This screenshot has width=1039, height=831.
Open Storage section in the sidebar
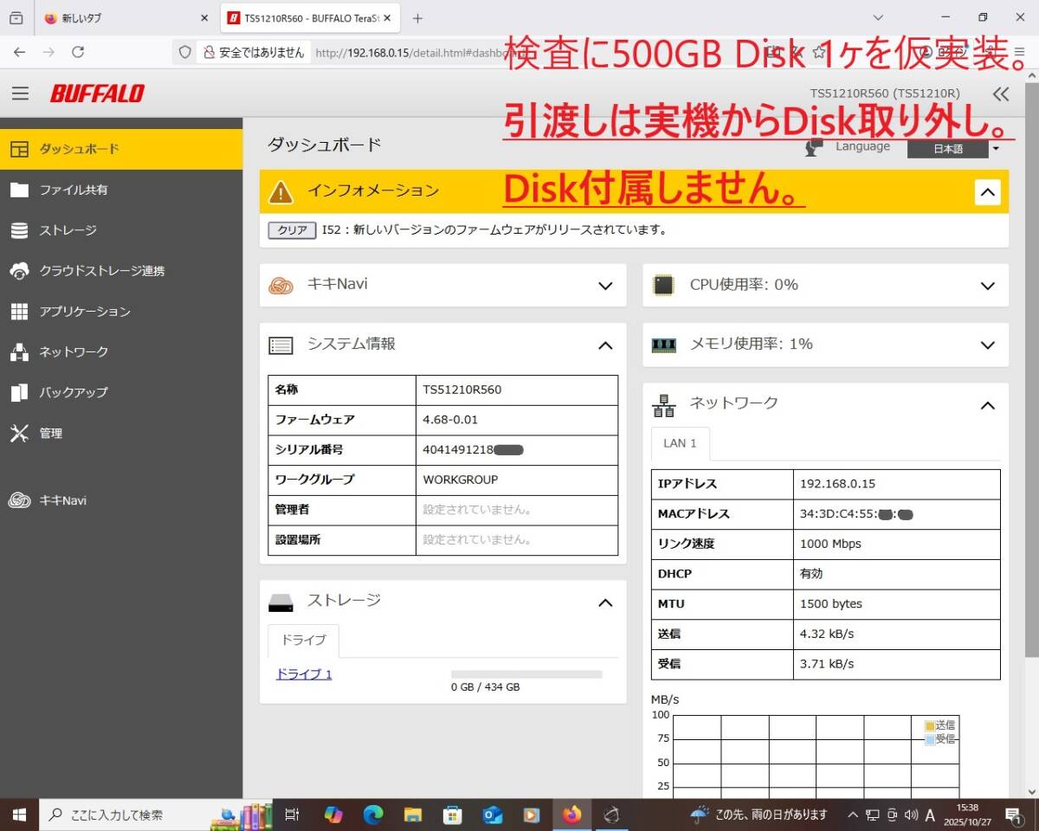[x=68, y=230]
